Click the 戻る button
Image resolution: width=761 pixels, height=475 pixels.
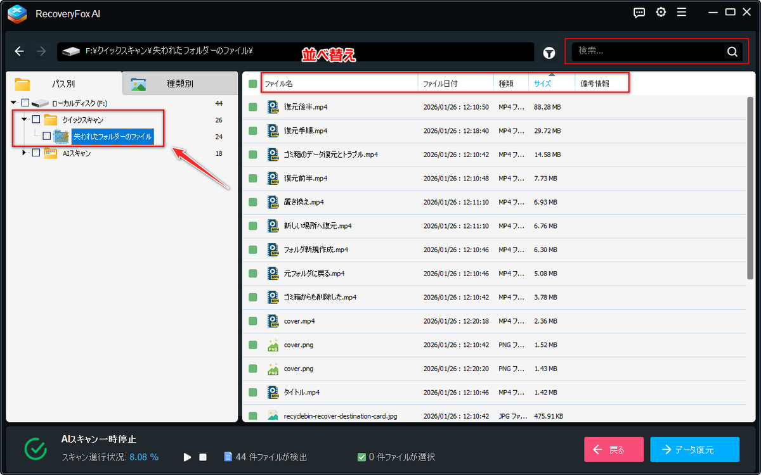tap(614, 450)
